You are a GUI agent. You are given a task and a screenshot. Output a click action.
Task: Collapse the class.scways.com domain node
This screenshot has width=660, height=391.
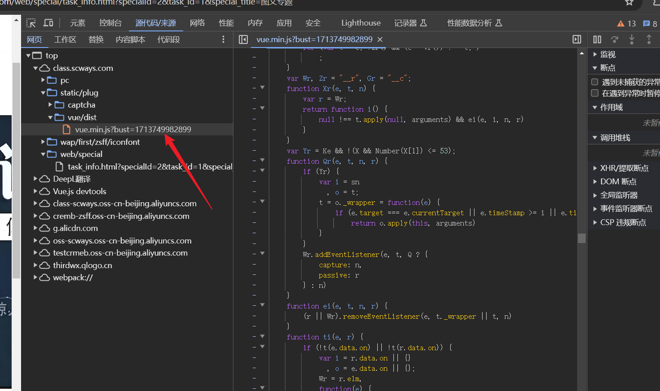click(x=36, y=68)
